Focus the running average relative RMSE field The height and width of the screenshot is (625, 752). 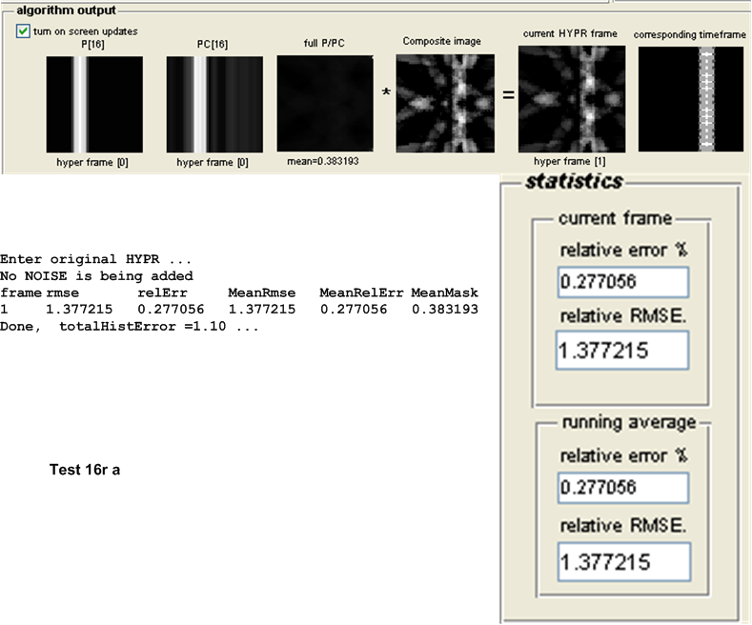(x=622, y=560)
